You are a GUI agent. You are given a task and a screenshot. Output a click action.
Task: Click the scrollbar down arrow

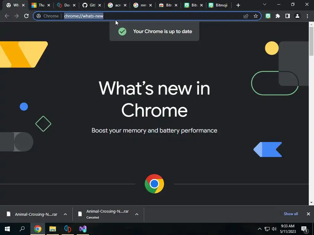(x=311, y=203)
